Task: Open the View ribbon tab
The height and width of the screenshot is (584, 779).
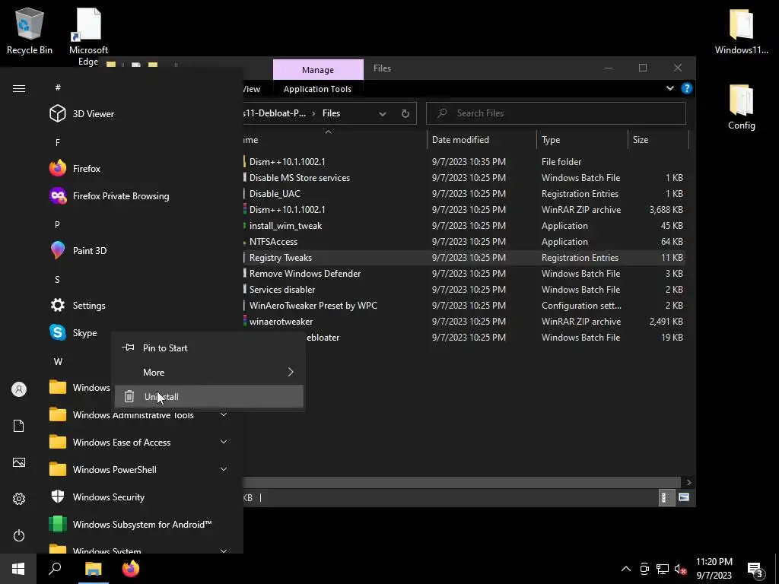Action: click(251, 89)
